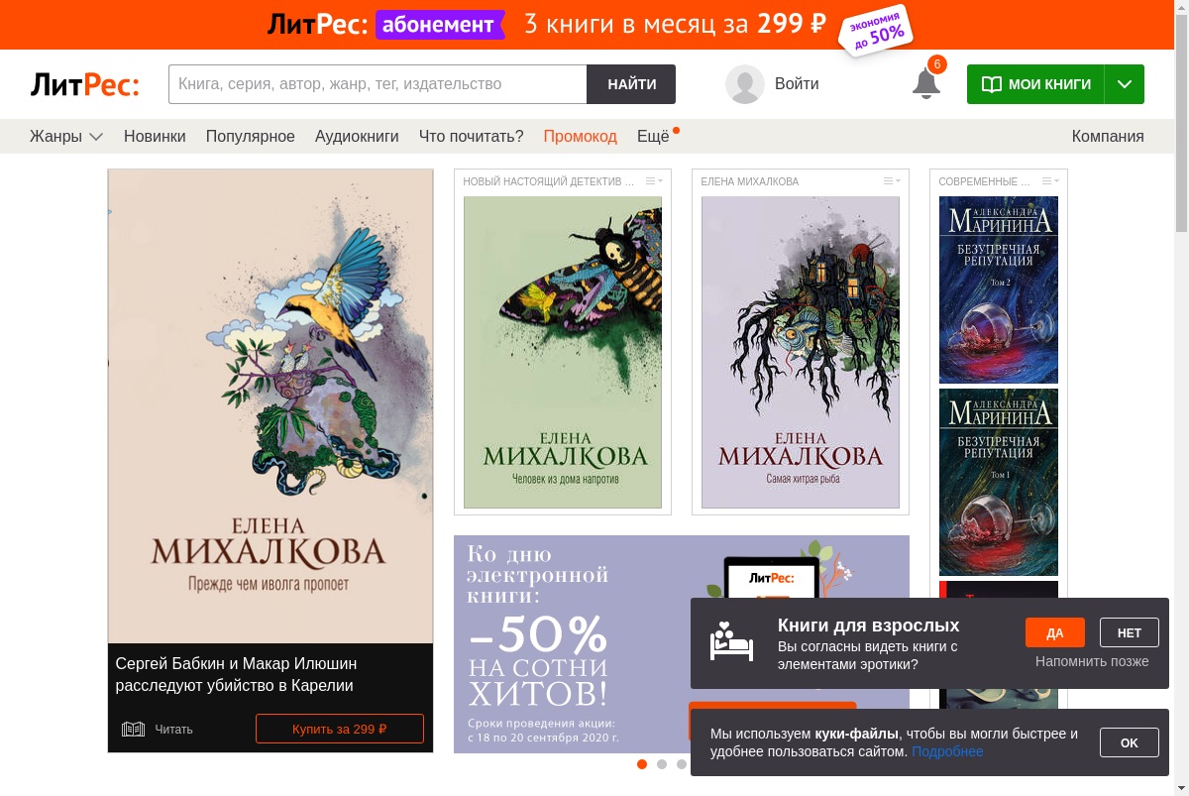Click СОВРЕМЕННЫЕ card title

[984, 181]
